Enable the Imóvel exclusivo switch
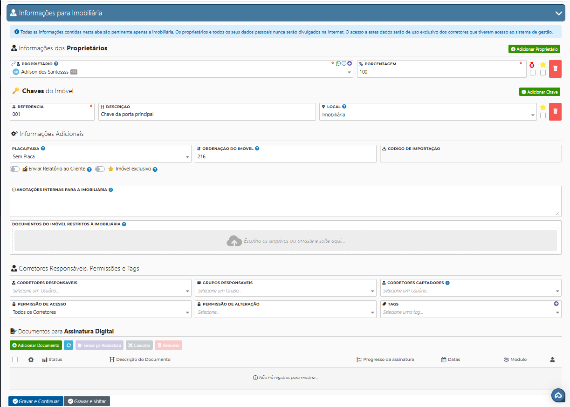The height and width of the screenshot is (407, 570). (x=100, y=169)
